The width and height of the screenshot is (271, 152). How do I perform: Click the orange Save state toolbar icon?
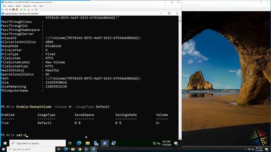pos(17,10)
